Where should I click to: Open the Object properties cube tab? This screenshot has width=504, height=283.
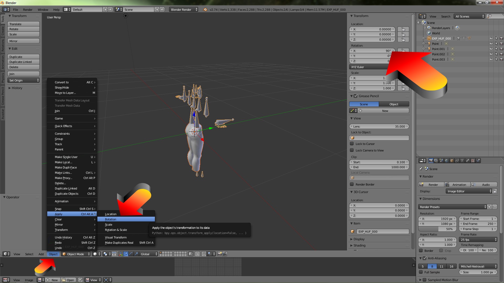[452, 161]
